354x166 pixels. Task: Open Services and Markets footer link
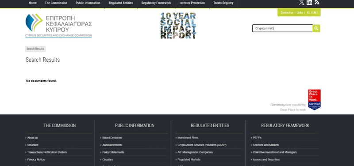266,145
